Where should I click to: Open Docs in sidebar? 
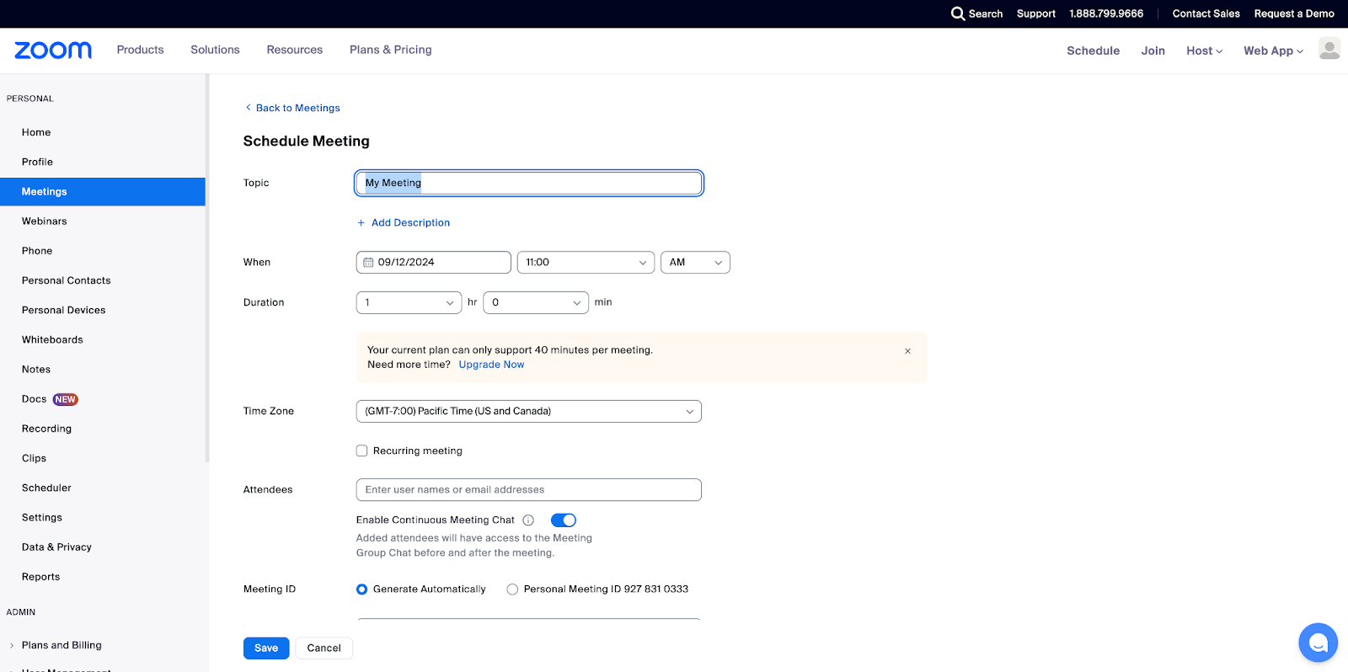click(x=35, y=399)
